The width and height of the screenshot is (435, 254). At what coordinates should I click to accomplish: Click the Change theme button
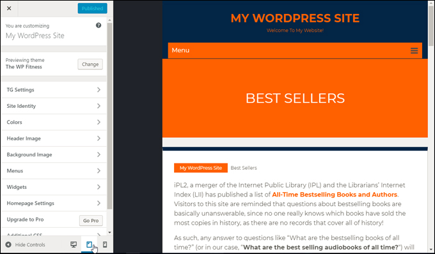pyautogui.click(x=90, y=64)
